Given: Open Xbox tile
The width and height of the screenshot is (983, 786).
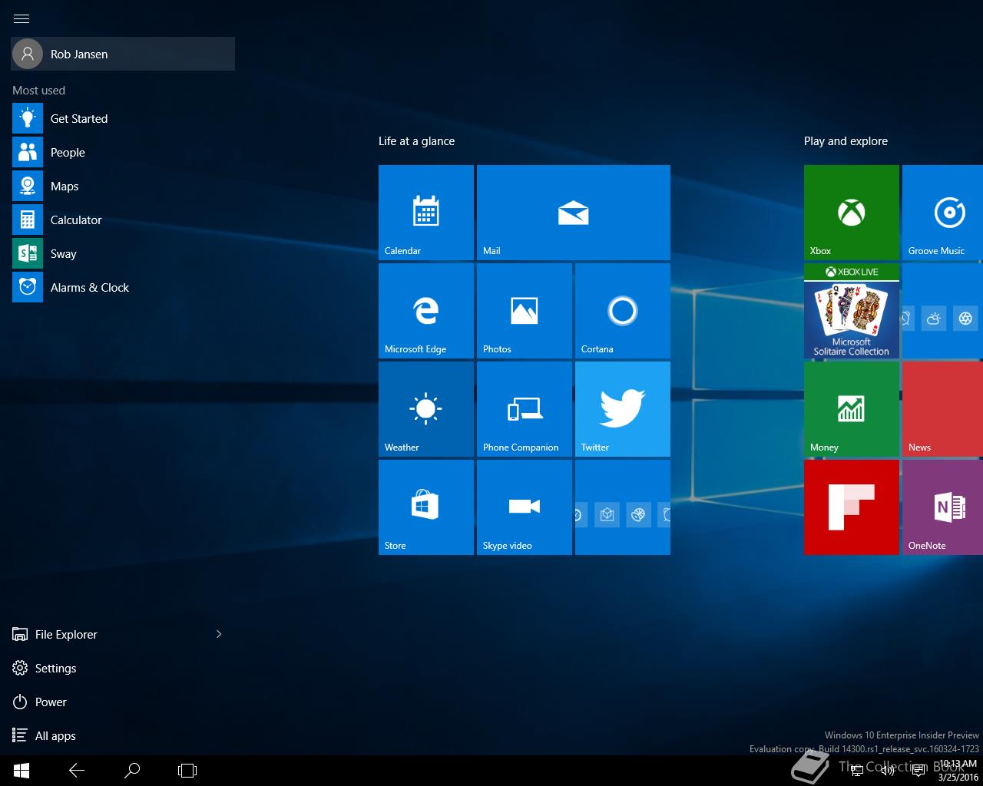Looking at the screenshot, I should (852, 213).
